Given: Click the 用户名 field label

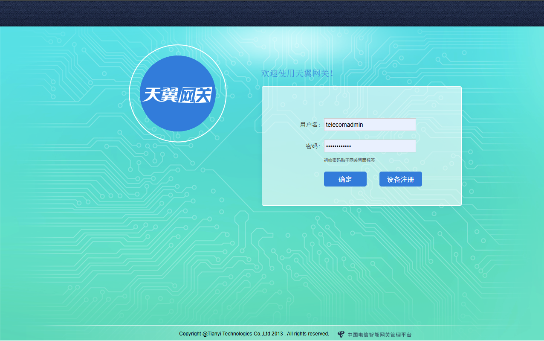Looking at the screenshot, I should (310, 124).
